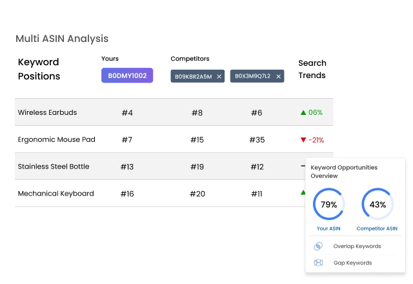Click the Competitor ASIN label
Screen dimensions: 413x284
(x=377, y=228)
